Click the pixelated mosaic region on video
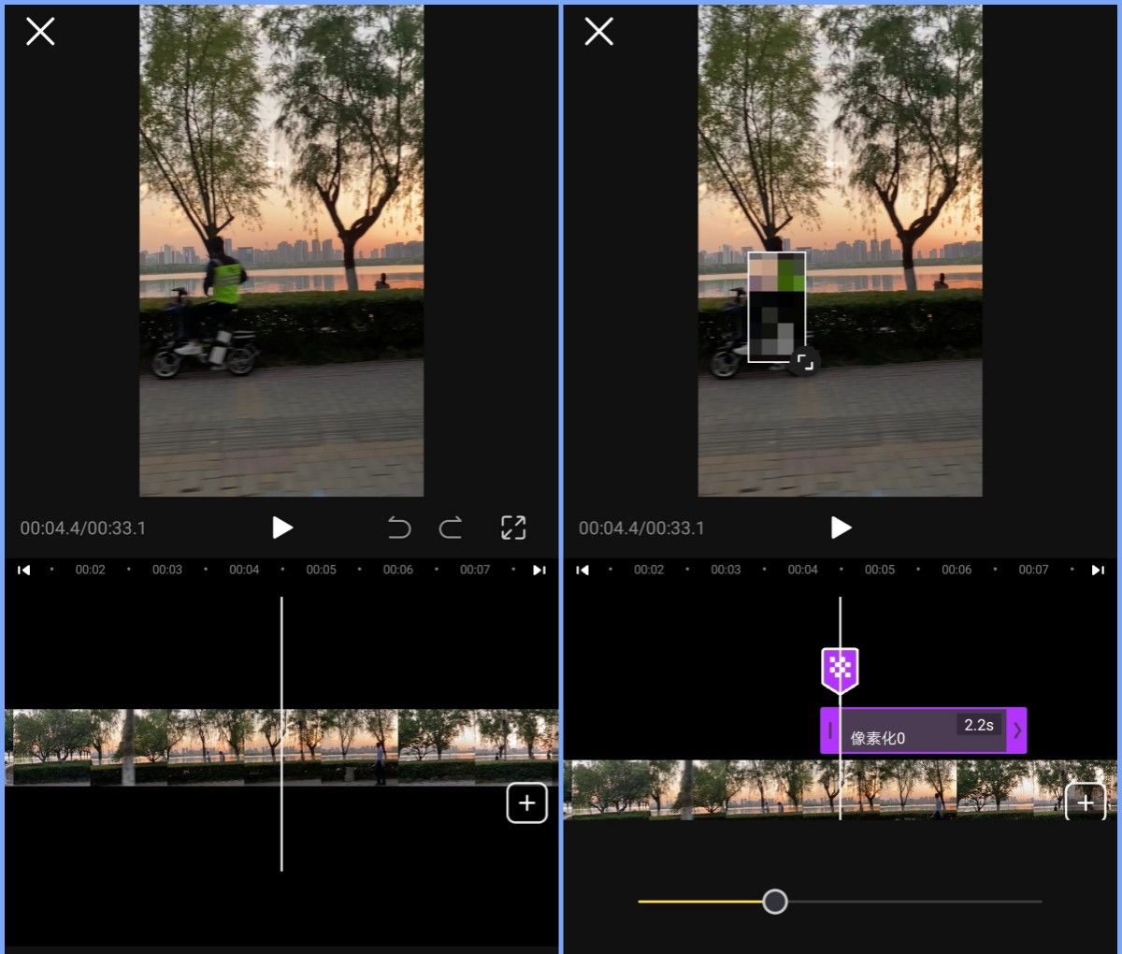Image resolution: width=1122 pixels, height=954 pixels. (x=776, y=304)
